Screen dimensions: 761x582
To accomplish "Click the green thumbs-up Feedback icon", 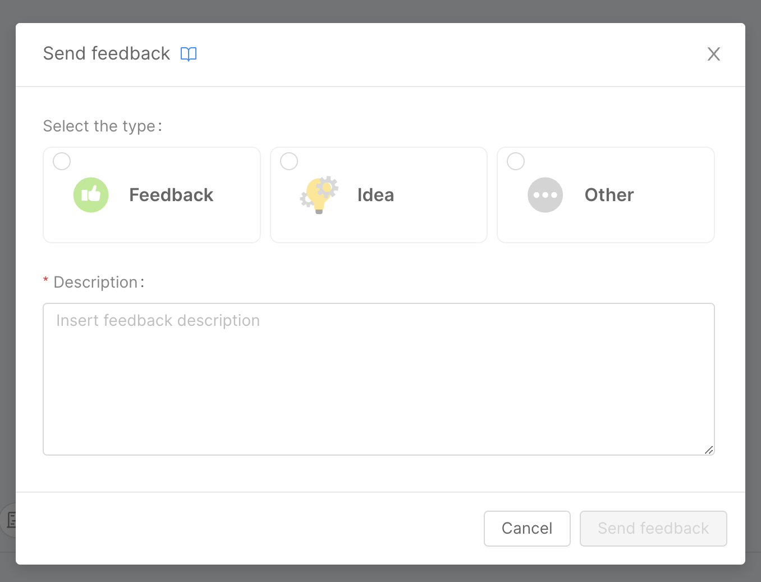I will pos(91,195).
